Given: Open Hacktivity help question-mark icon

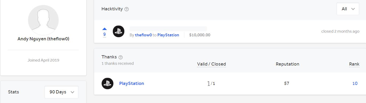Looking at the screenshot, I should (127, 9).
